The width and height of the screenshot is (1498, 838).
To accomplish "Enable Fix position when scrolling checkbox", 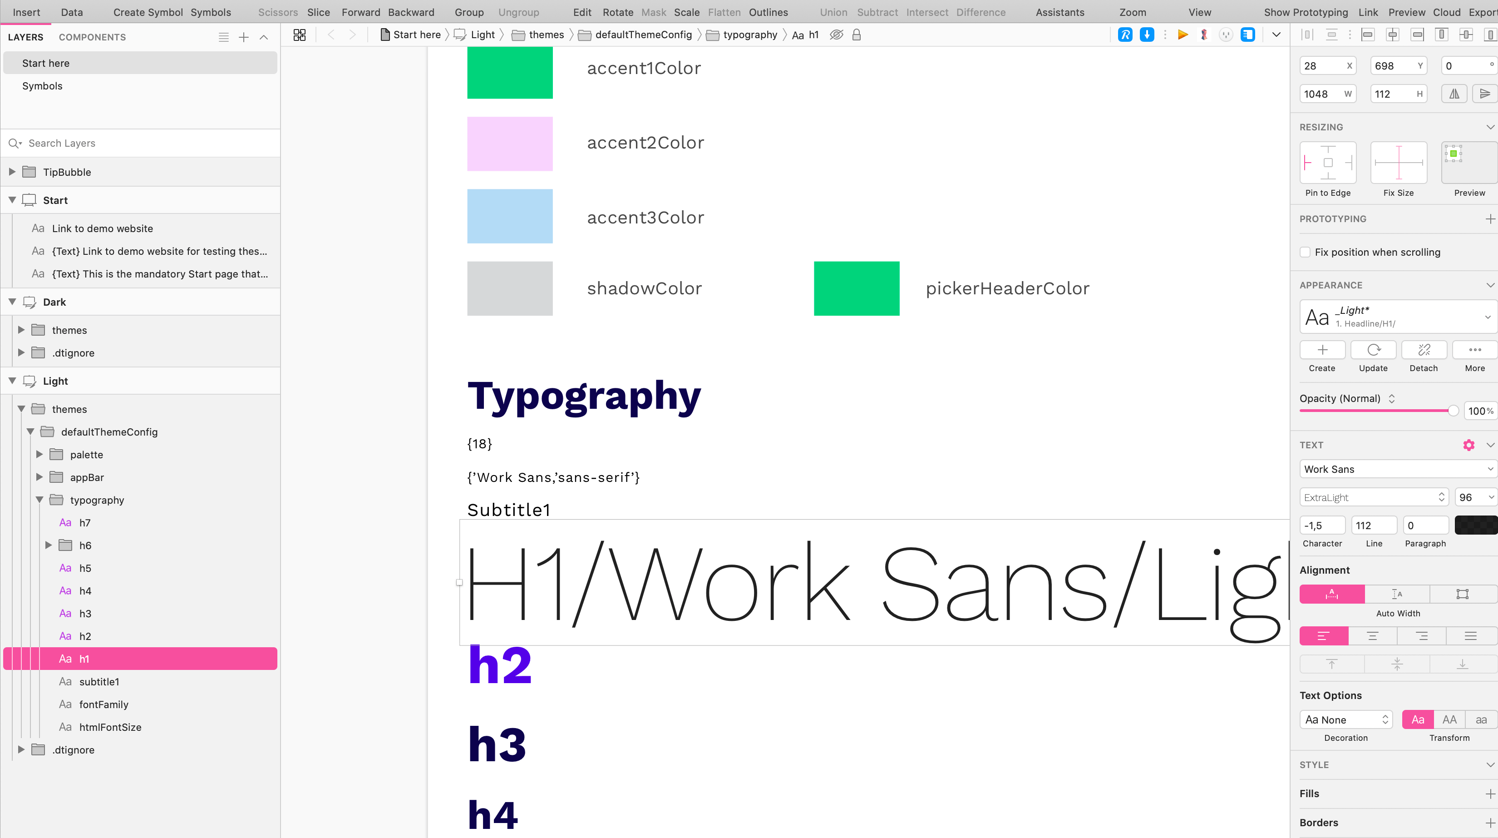I will point(1306,252).
